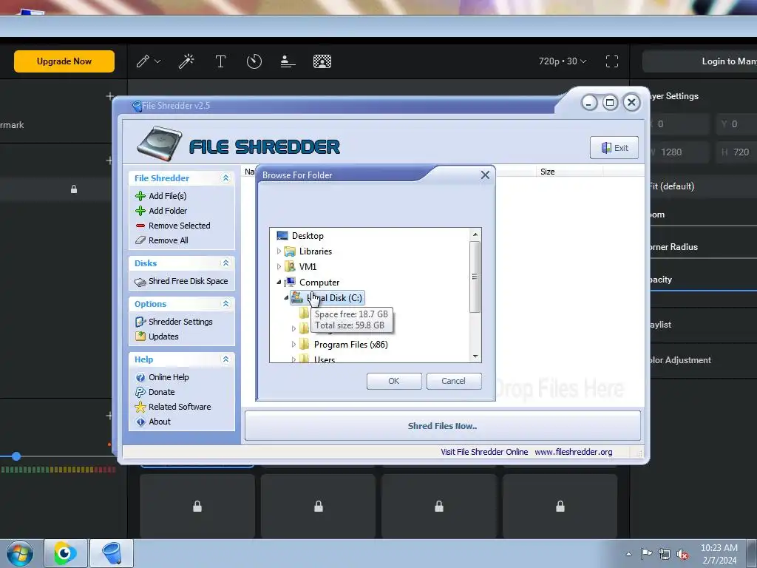Viewport: 757px width, 568px height.
Task: Open the pen drawing tool dropdown
Action: [x=157, y=61]
